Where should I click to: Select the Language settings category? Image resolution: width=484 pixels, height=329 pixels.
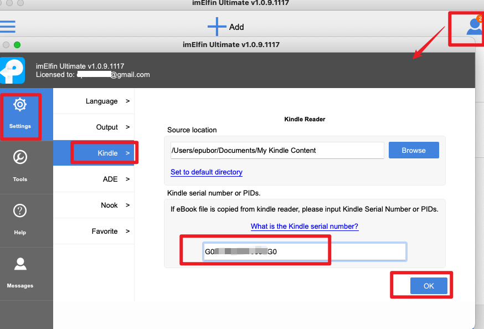coord(94,101)
